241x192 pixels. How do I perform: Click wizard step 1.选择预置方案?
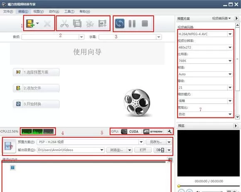point(36,72)
